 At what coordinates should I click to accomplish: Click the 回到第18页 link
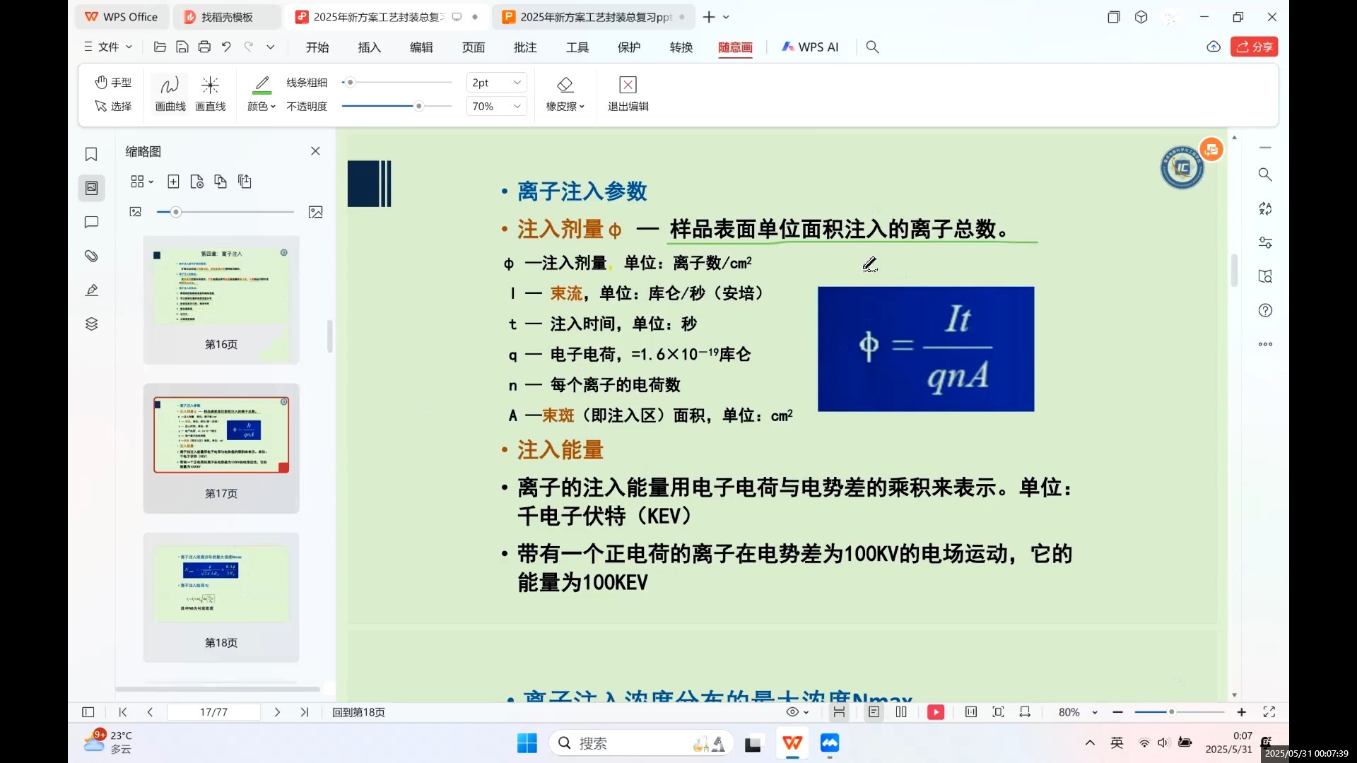pos(358,712)
